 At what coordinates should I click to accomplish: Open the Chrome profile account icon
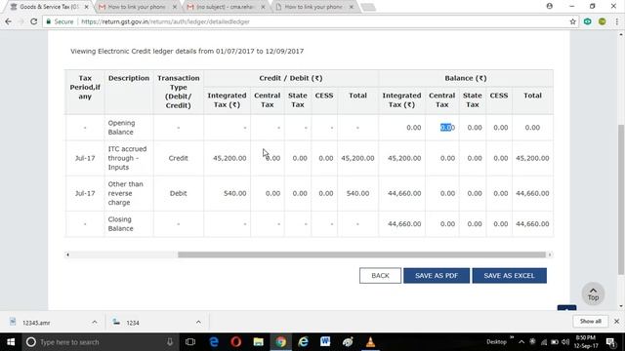point(549,6)
